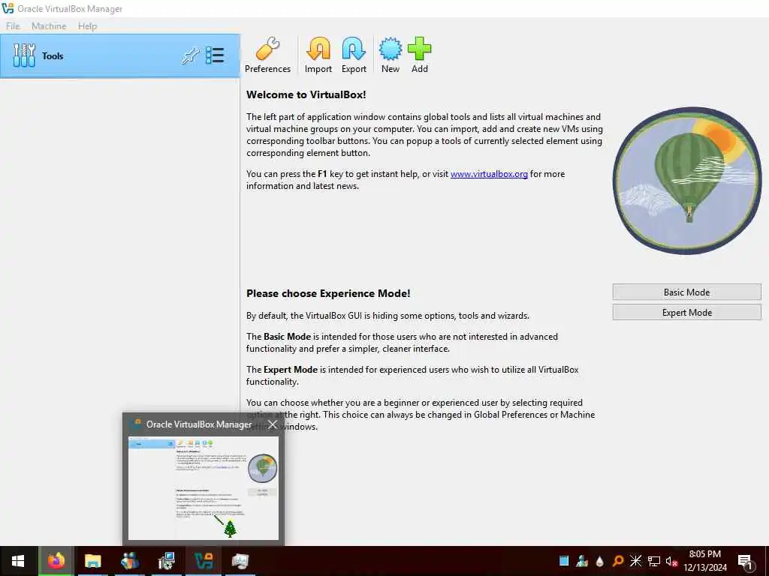Viewport: 769px width, 576px height.
Task: Choose Expert Mode button
Action: 686,313
